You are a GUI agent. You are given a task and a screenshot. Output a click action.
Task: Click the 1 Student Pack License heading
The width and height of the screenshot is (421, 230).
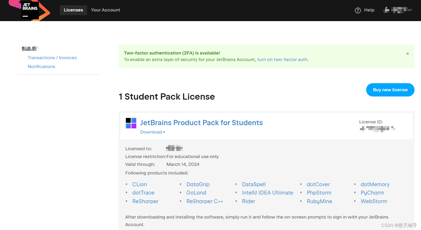(167, 97)
